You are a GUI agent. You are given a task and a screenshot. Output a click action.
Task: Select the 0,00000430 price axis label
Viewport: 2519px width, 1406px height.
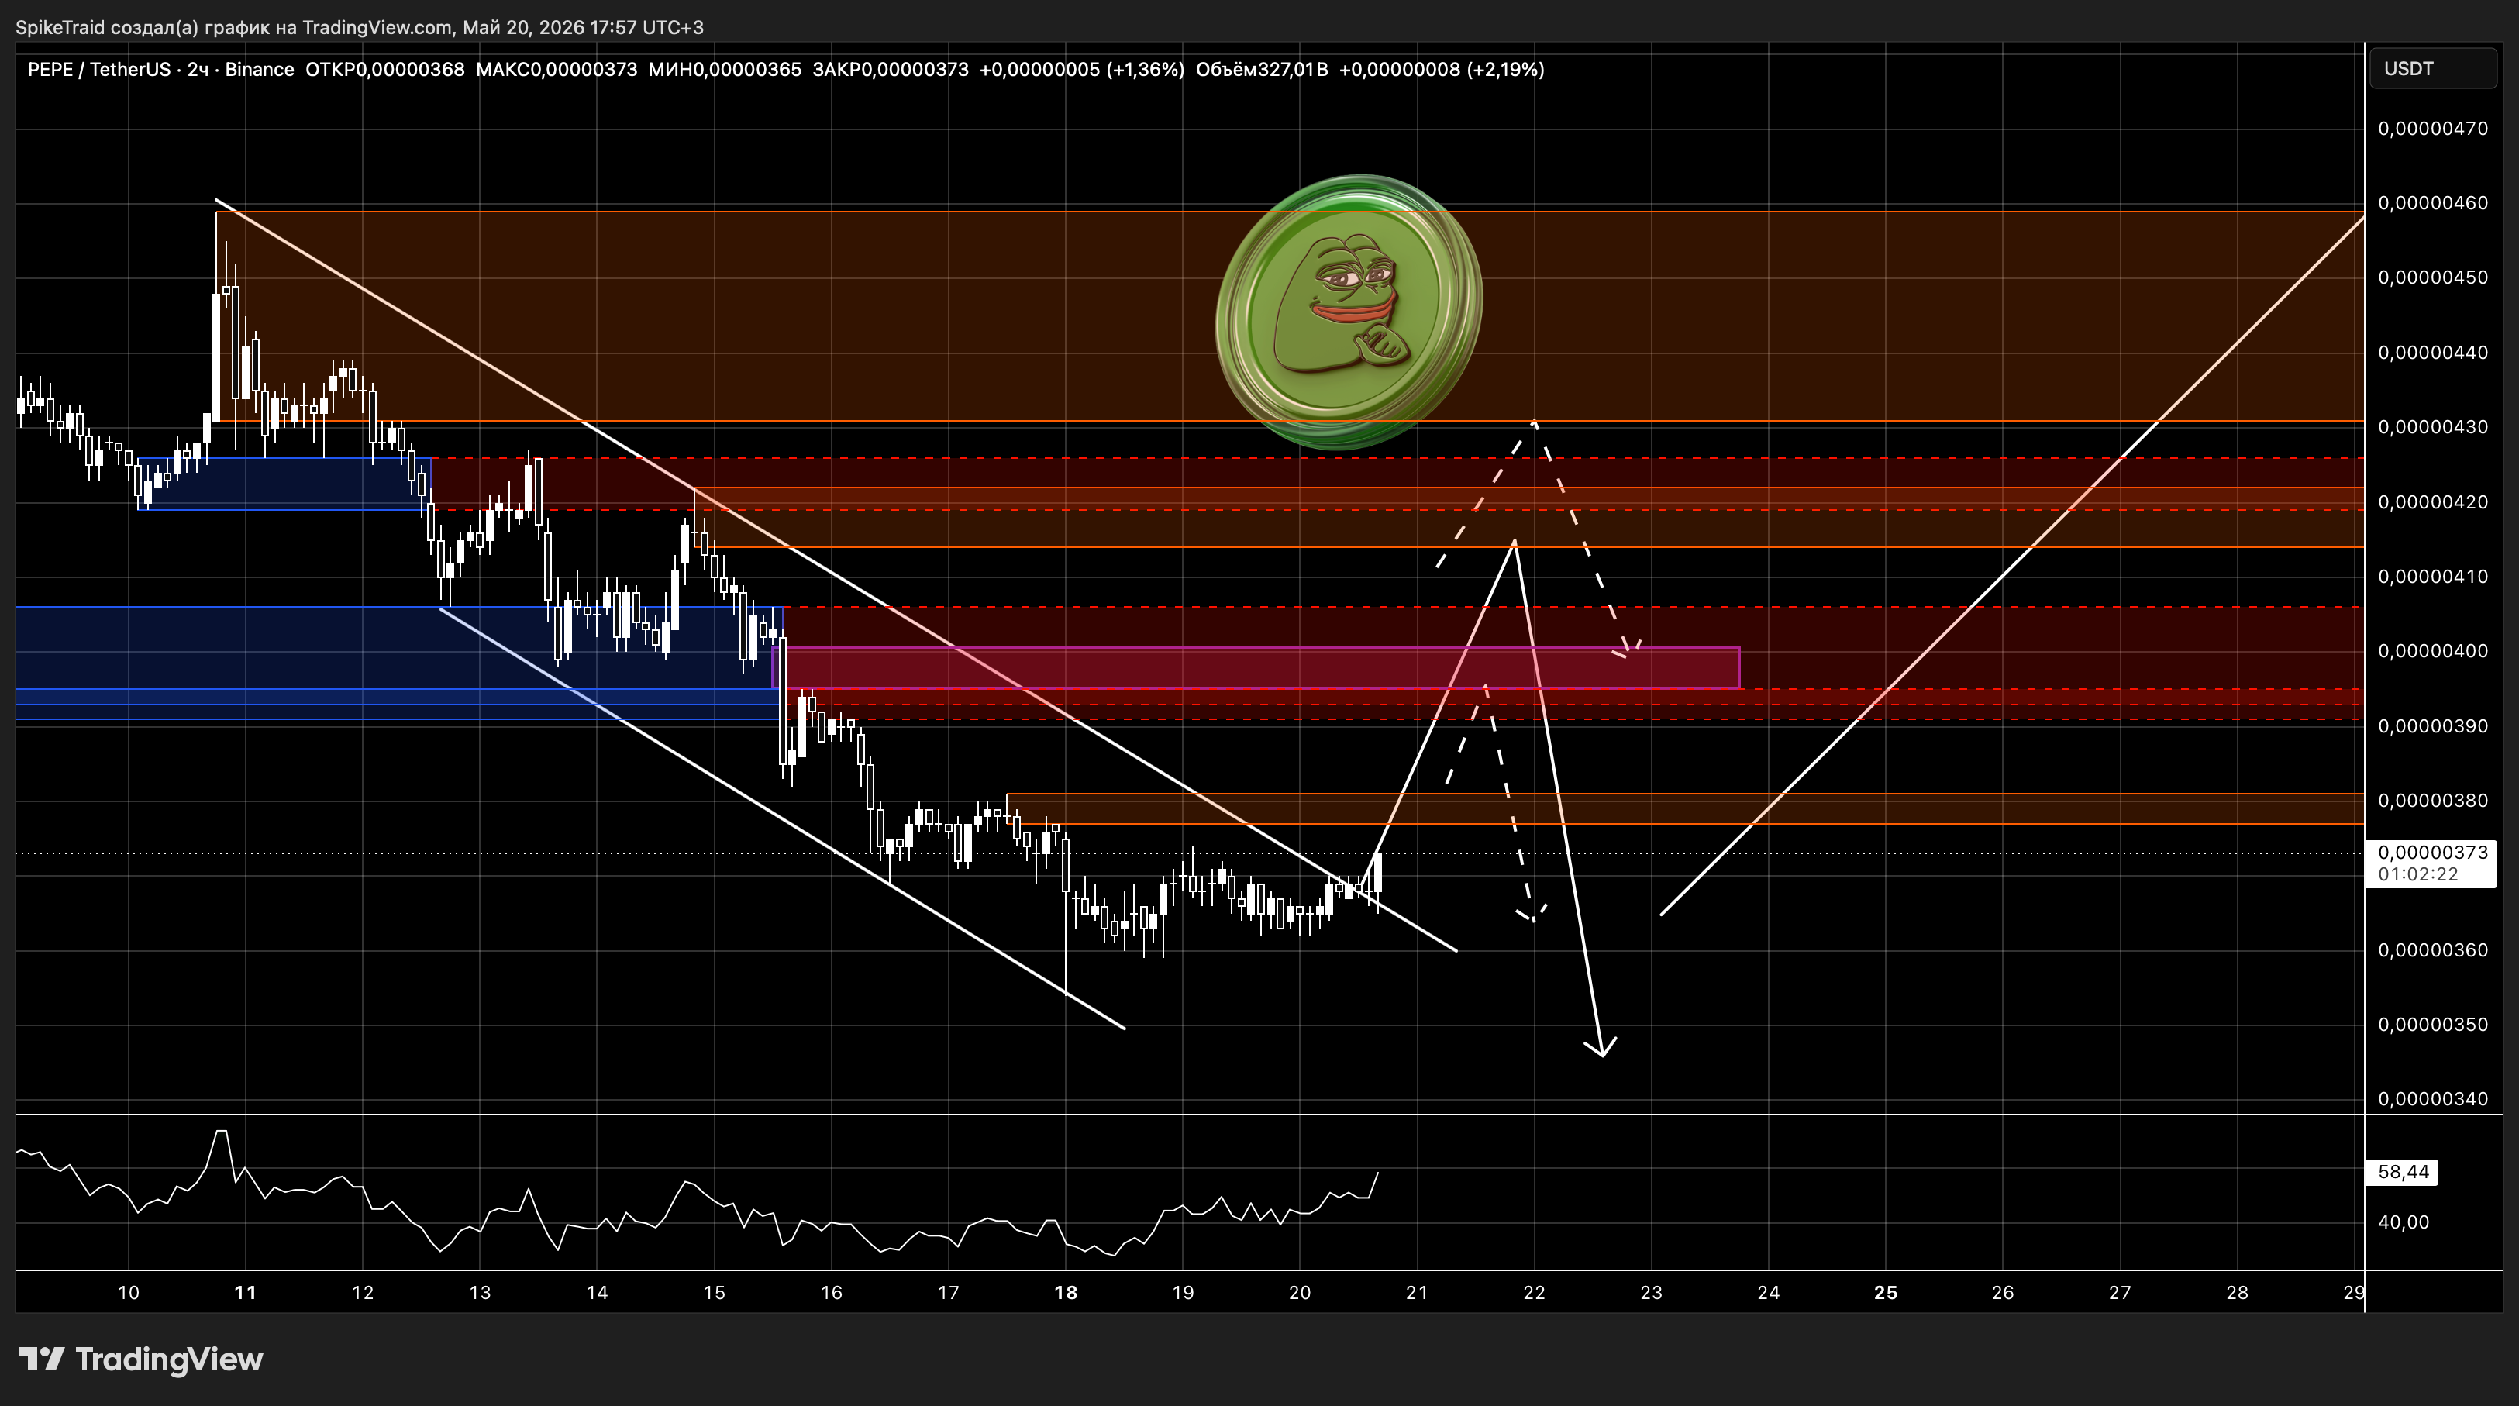pyautogui.click(x=2433, y=427)
